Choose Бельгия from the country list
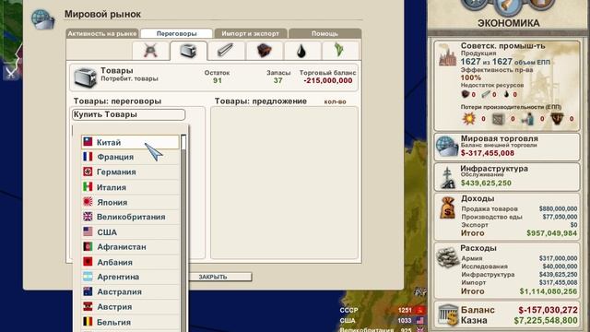Screen dimensions: 590x332 tap(130, 322)
